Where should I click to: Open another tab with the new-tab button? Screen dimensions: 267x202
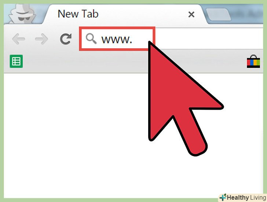pos(218,14)
